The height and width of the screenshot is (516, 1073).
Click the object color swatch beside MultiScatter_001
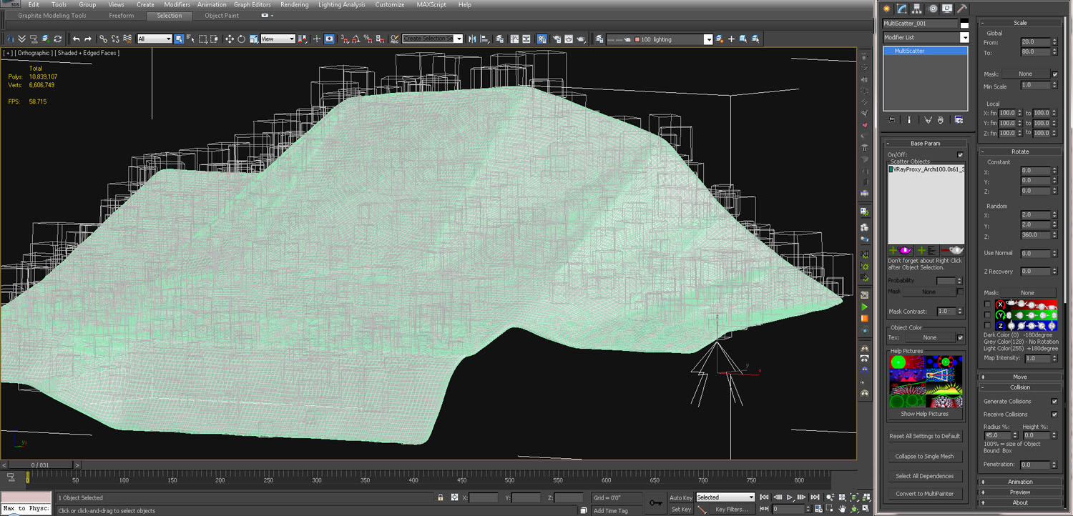click(964, 24)
